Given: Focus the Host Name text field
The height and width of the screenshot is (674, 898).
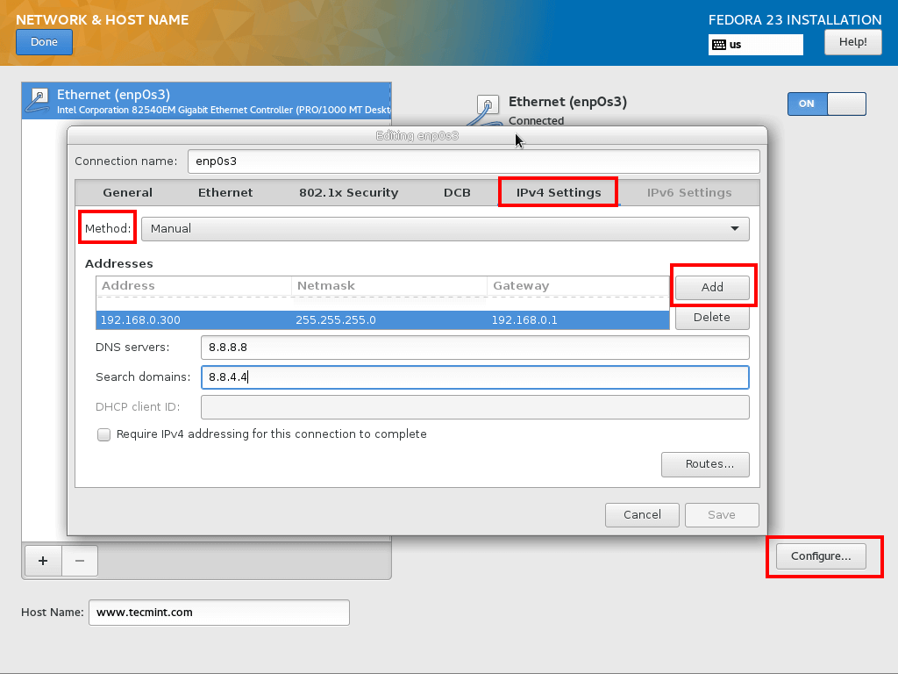Looking at the screenshot, I should 218,613.
